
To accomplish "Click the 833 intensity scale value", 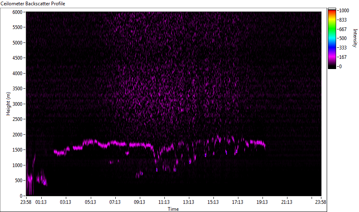I will click(343, 20).
